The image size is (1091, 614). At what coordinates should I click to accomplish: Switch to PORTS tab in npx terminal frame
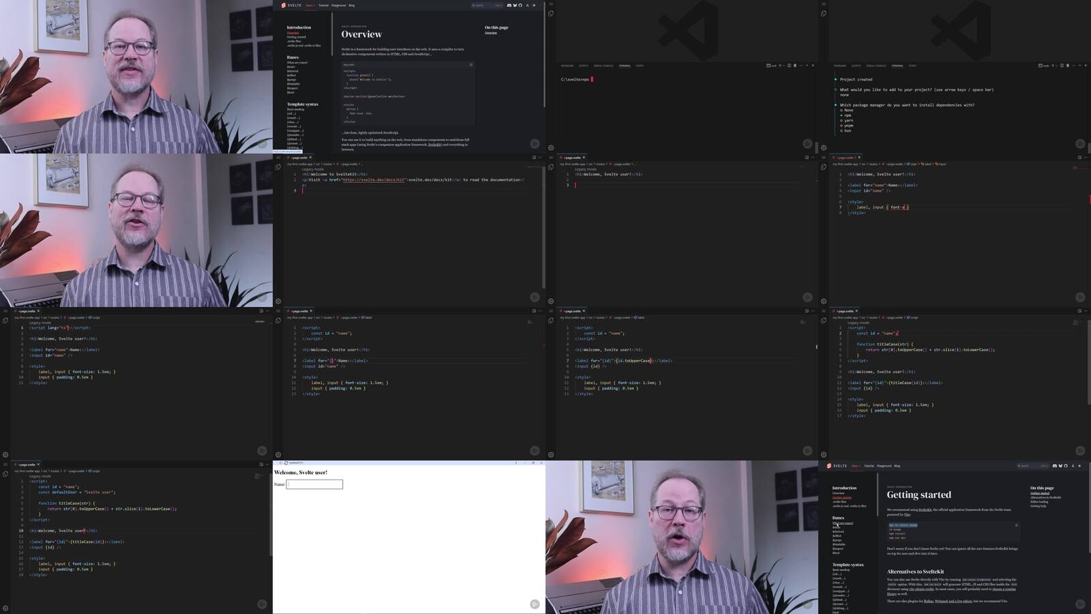point(640,65)
